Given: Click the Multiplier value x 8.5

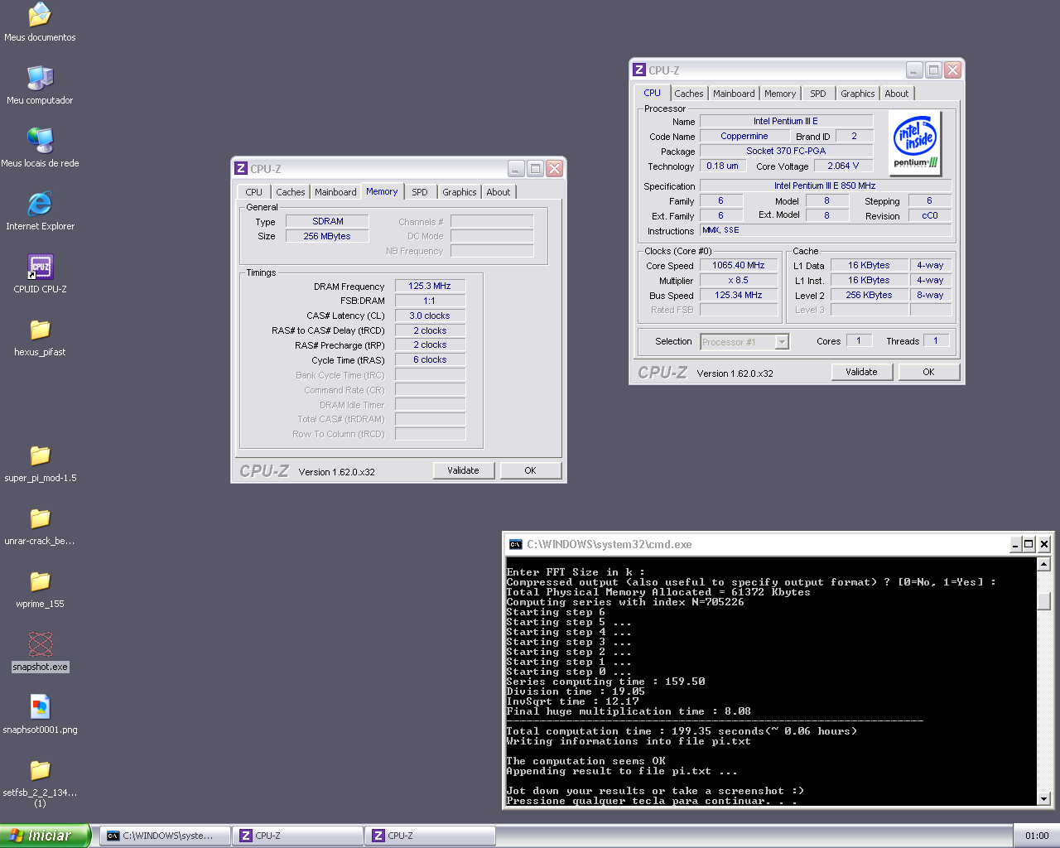Looking at the screenshot, I should tap(739, 280).
